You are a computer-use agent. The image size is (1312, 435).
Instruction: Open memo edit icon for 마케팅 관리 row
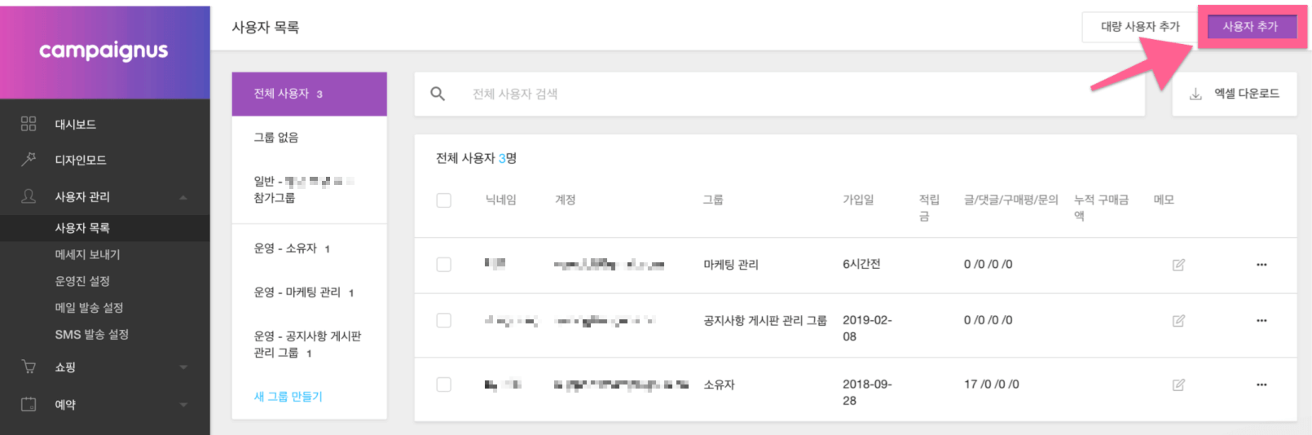point(1178,265)
